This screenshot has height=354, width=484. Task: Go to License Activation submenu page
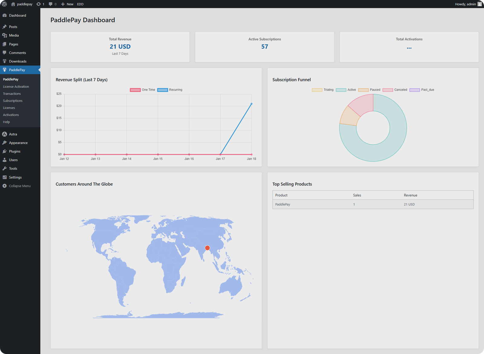point(16,87)
